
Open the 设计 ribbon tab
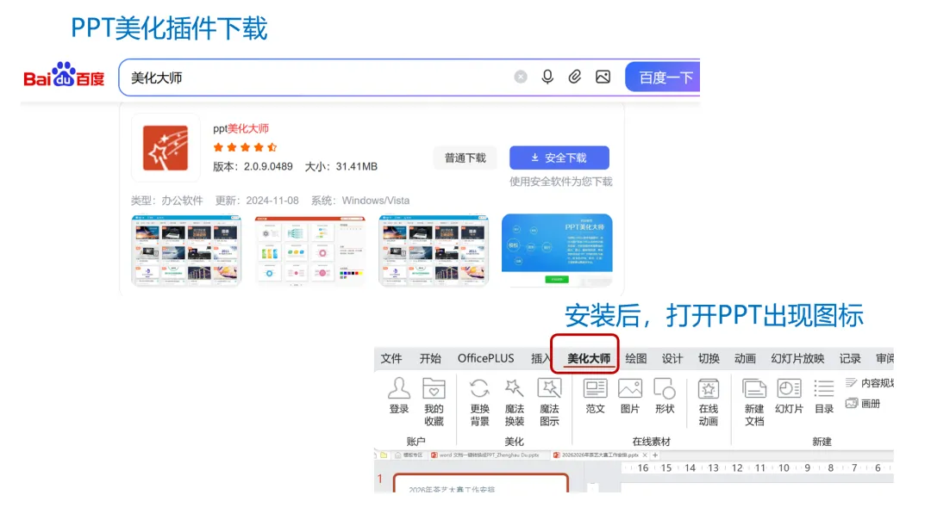click(672, 358)
